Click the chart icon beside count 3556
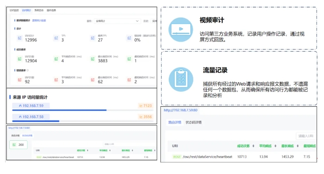324x174 pixels. [141, 117]
